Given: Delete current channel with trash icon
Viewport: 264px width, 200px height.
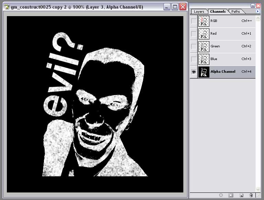Looking at the screenshot, I should (251, 195).
